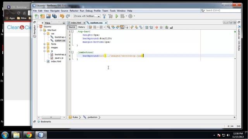Click the New File toolbar icon
Viewport: 248px width, 139px height.
[x=37, y=16]
